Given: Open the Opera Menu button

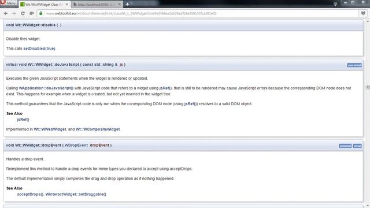Looking at the screenshot, I should tap(8, 3).
